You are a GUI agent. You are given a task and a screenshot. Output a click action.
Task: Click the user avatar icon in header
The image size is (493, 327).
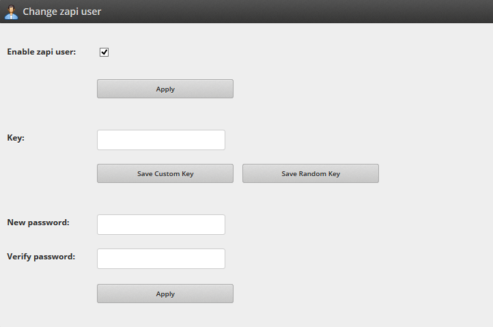[x=12, y=12]
